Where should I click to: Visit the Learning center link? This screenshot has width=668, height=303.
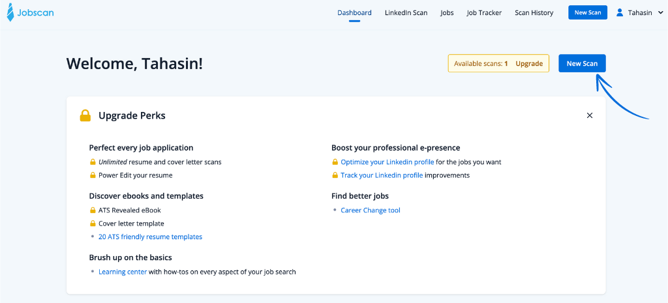[x=123, y=272]
